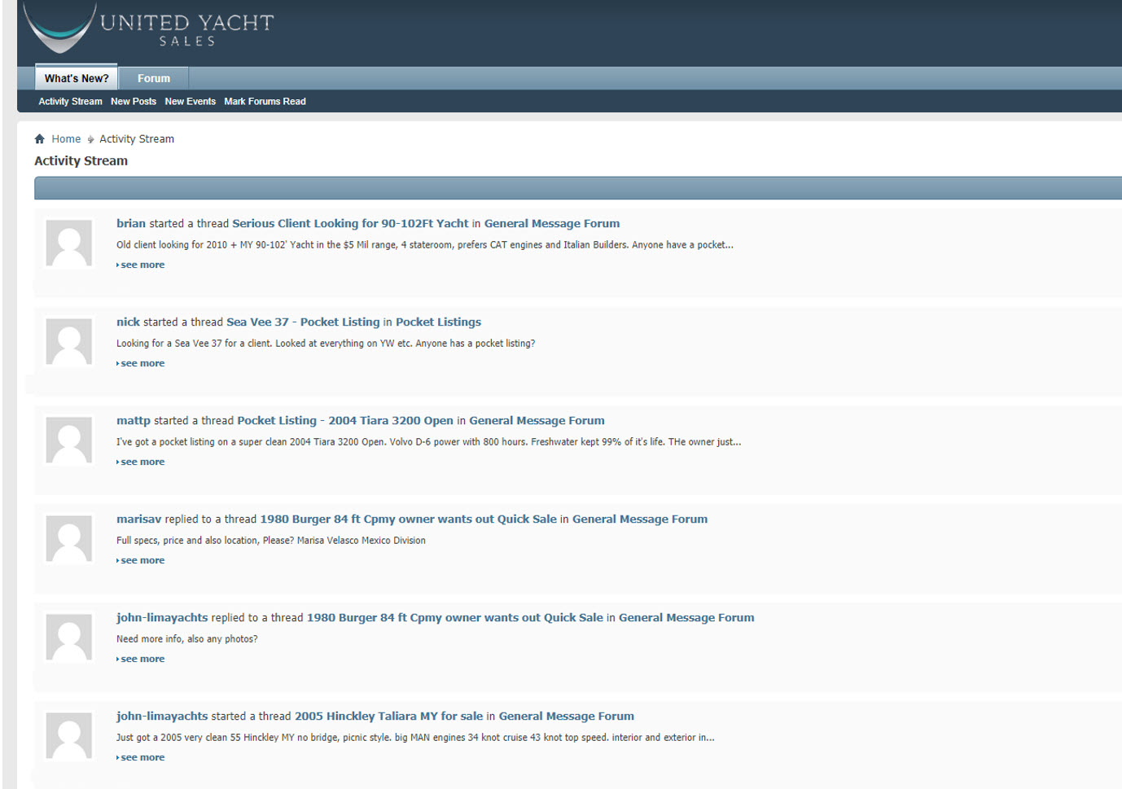Open 2005 Hinckley Taliara MY for sale thread
Image resolution: width=1122 pixels, height=789 pixels.
pyautogui.click(x=388, y=717)
